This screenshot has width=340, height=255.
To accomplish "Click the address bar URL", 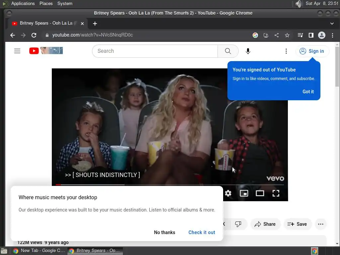I will [93, 35].
